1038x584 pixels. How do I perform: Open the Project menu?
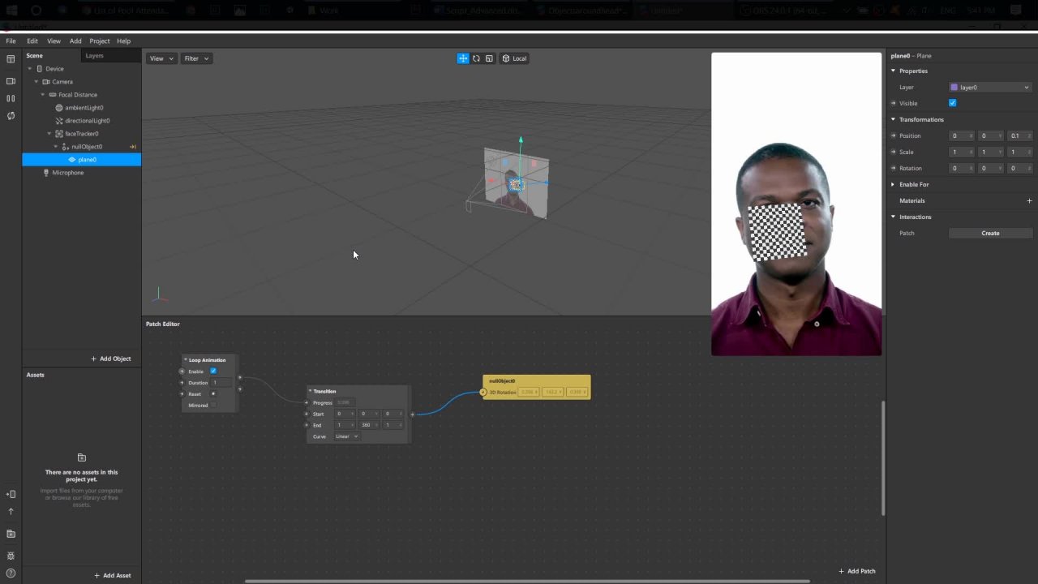click(99, 41)
